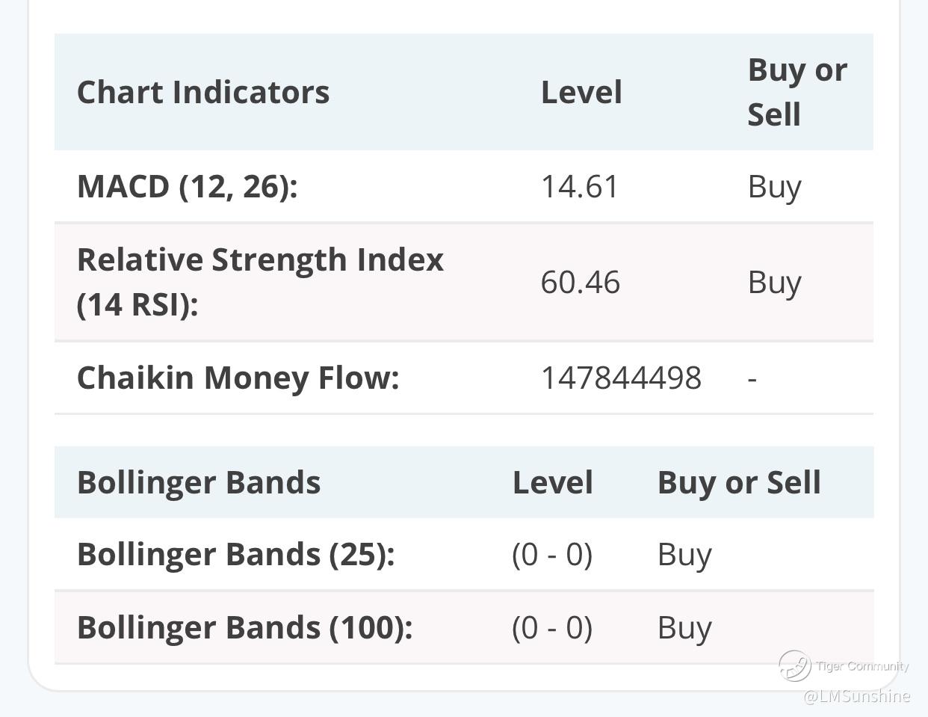Select the Chart Indicators column header
This screenshot has height=717, width=928.
coord(203,92)
